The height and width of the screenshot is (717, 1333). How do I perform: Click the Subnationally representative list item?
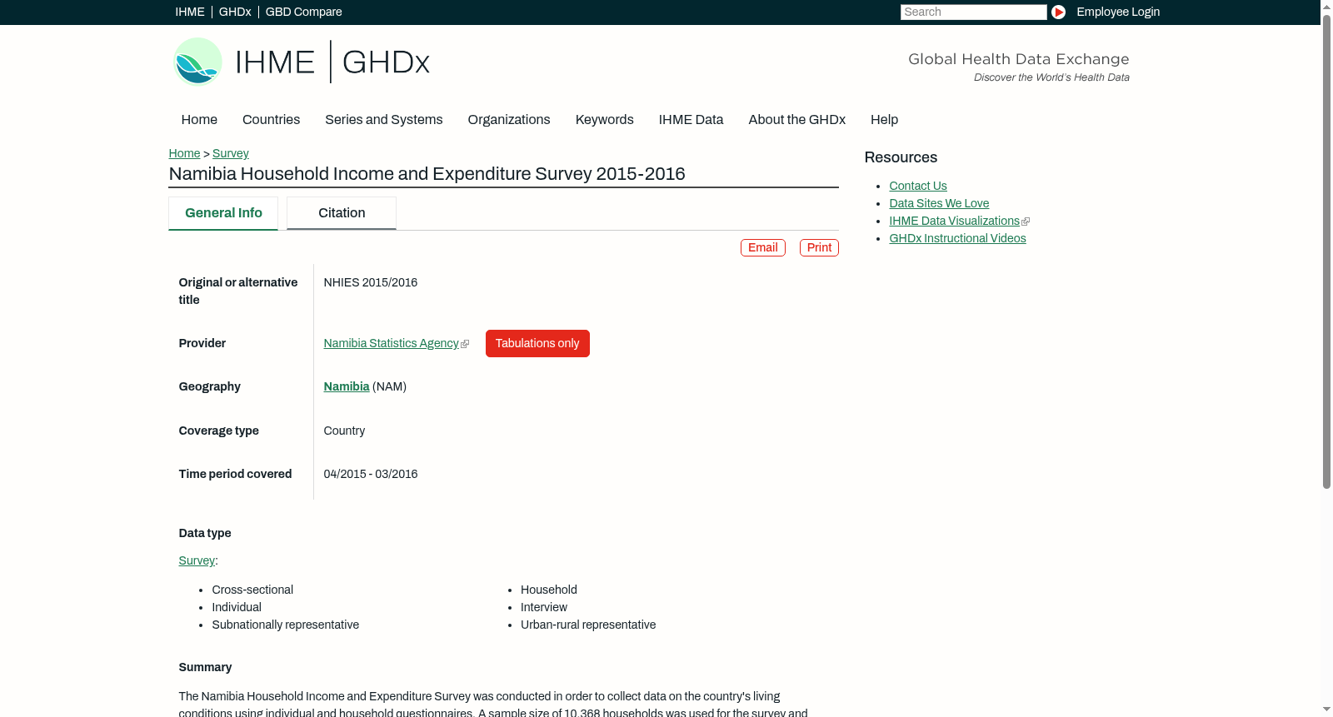click(285, 625)
